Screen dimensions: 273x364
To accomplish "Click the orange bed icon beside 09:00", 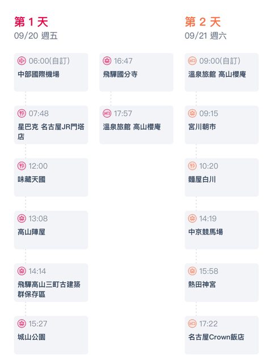I will [192, 61].
